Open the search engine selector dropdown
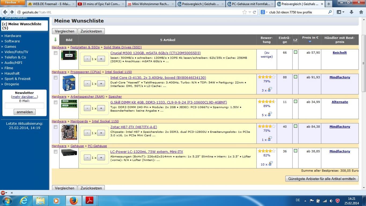The height and width of the screenshot is (206, 366). pyautogui.click(x=265, y=12)
